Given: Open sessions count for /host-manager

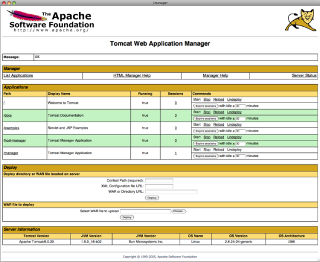Looking at the screenshot, I should tap(175, 140).
